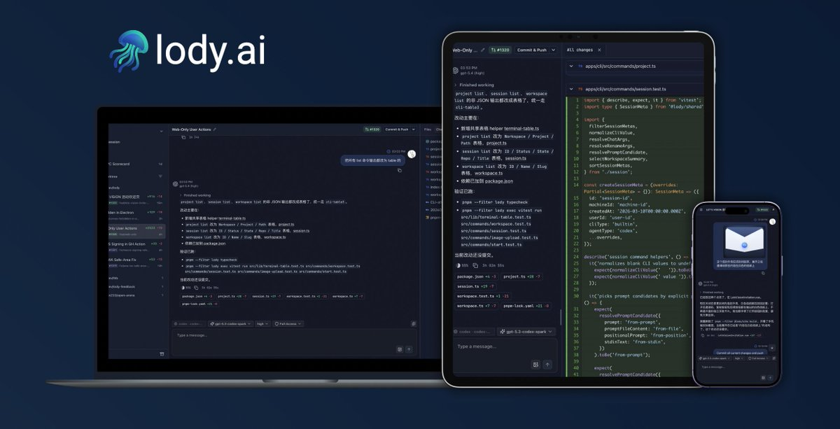Open the codex agent selector on tablet
The height and width of the screenshot is (429, 840).
click(x=473, y=331)
